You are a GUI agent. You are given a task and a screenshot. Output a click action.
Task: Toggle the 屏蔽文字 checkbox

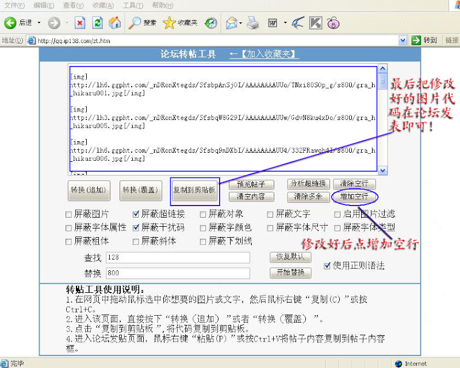(x=270, y=215)
